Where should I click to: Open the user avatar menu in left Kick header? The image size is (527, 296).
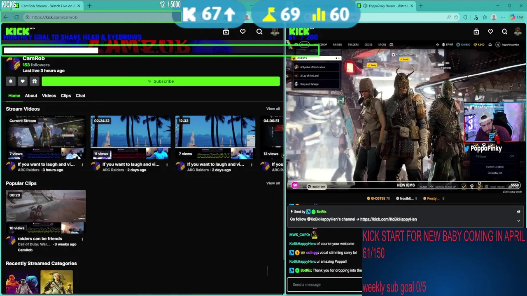point(275,32)
